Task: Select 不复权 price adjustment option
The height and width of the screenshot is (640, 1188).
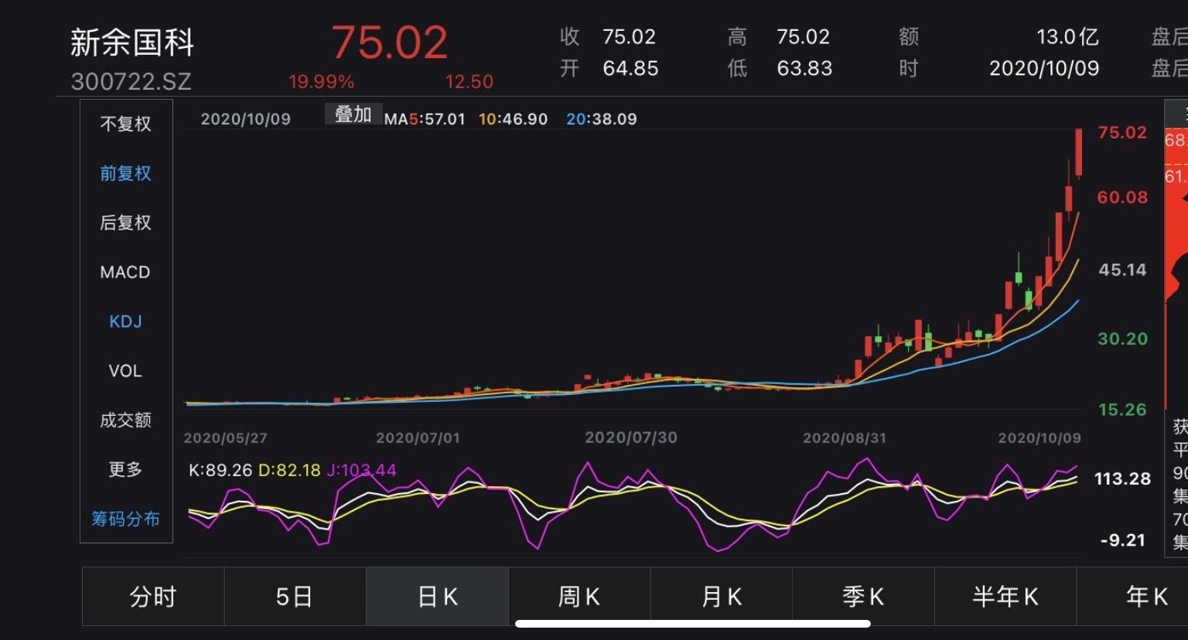Action: (125, 124)
